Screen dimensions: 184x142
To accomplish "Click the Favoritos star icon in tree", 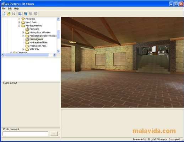I will [x=23, y=19].
